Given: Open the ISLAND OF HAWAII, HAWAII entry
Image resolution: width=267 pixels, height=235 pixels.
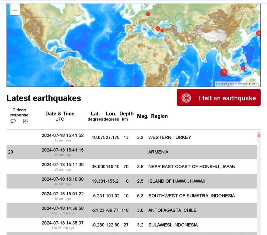Looking at the screenshot, I should (176, 181).
